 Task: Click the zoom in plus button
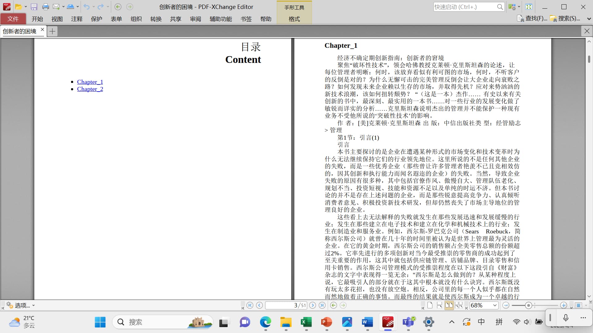click(563, 305)
